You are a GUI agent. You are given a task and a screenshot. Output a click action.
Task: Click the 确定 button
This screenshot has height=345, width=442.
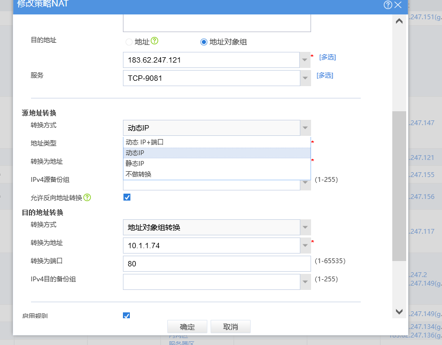coord(187,327)
